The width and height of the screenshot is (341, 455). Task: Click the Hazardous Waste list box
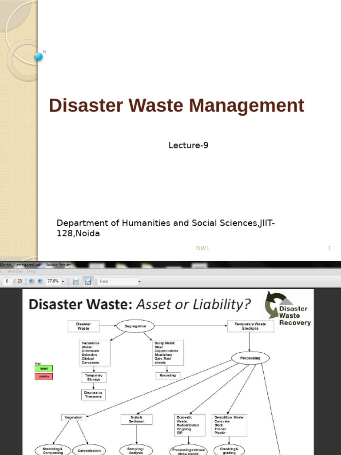95,353
